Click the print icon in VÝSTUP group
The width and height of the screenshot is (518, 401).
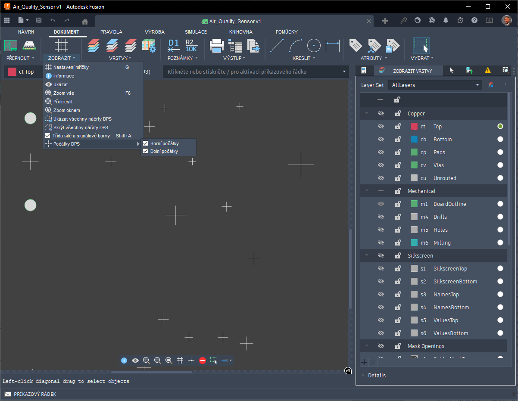(x=216, y=45)
